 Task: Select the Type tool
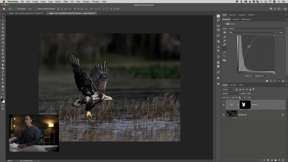[x=3, y=76]
